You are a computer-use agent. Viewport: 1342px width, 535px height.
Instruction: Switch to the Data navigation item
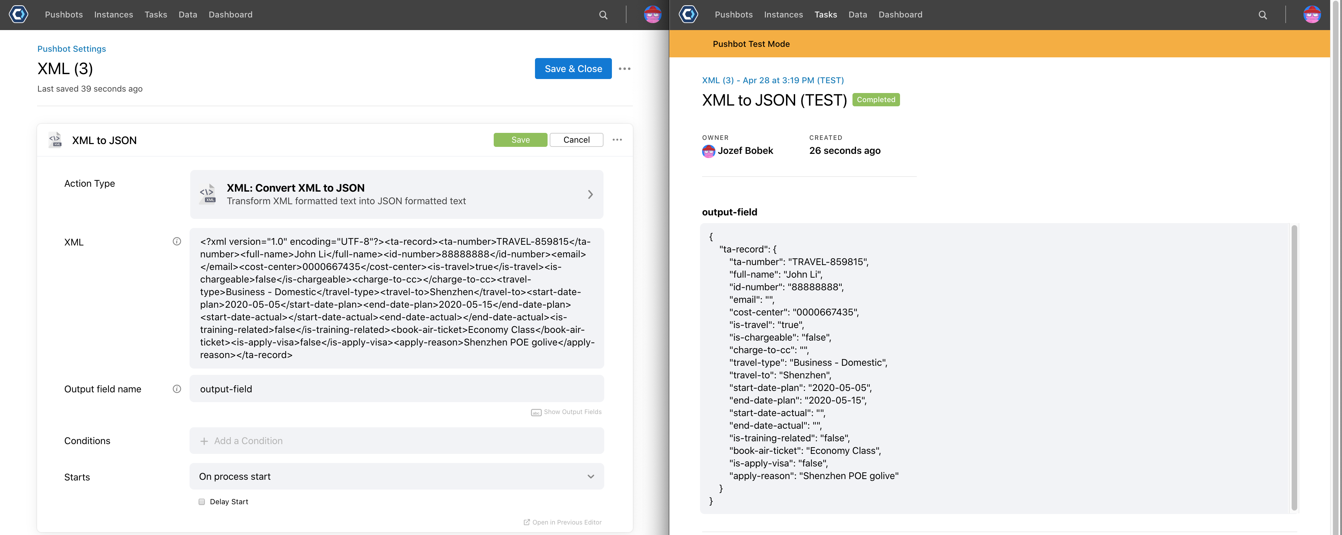click(x=187, y=15)
